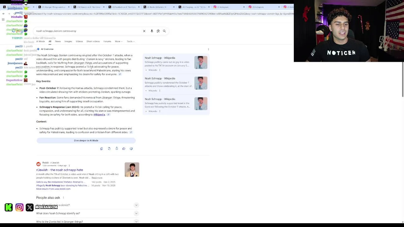Viewport: 404px width, 227px height.
Task: Expand 'Was Albert Einstein a zionist?' chevron
Action: 136,205
